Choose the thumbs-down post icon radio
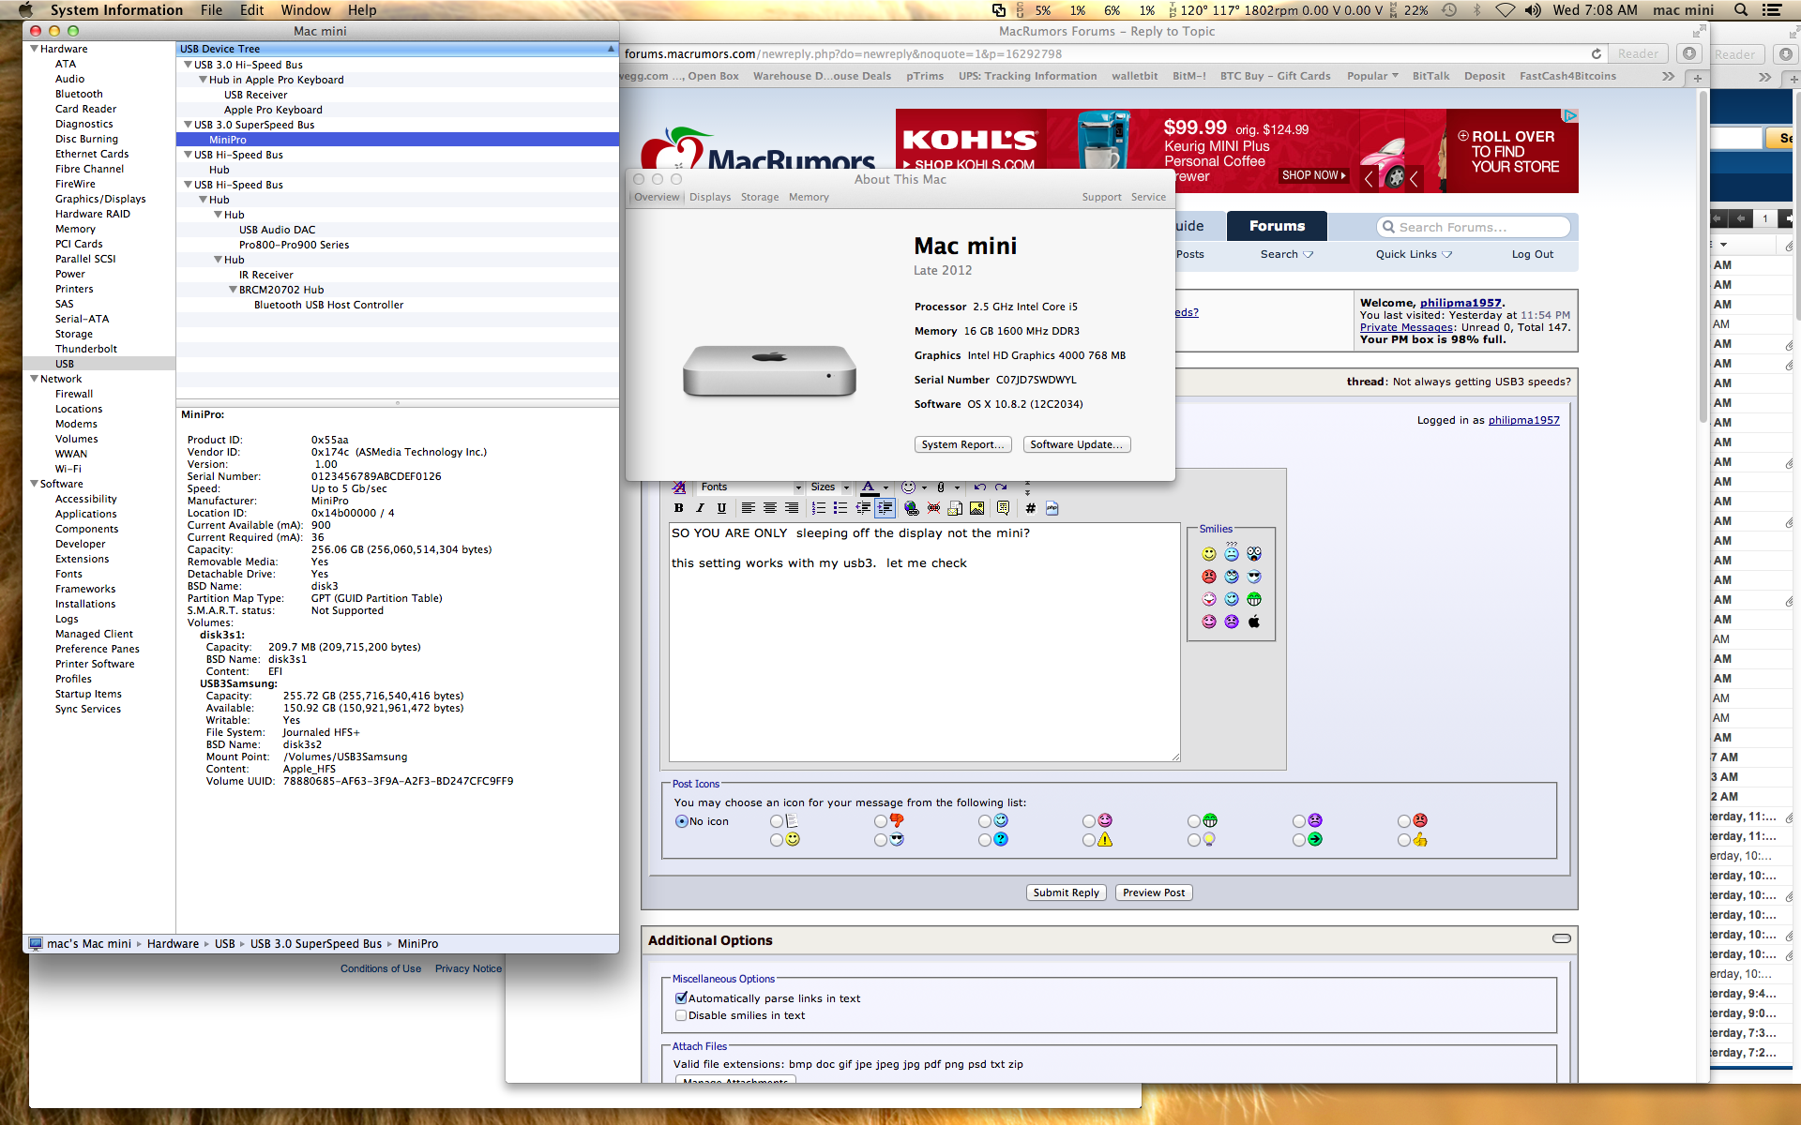 point(881,821)
